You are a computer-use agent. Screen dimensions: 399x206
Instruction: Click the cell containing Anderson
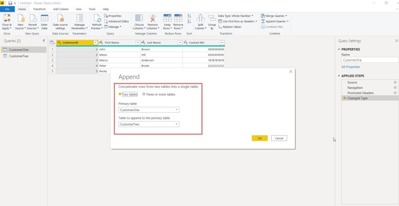click(161, 60)
